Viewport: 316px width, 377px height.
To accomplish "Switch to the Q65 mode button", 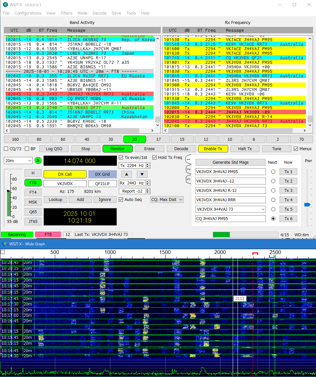I will point(33,212).
